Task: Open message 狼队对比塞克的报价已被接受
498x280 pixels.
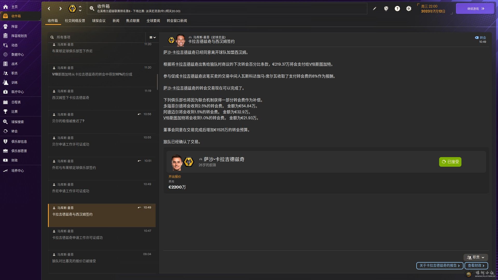Action: point(102,262)
